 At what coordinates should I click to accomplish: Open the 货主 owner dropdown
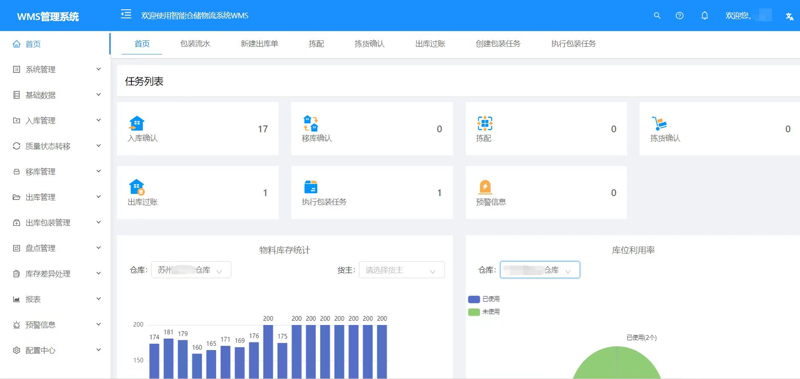(x=401, y=270)
